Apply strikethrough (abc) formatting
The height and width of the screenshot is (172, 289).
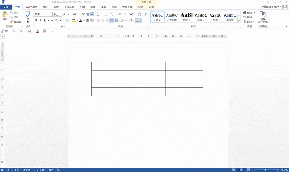[52, 21]
